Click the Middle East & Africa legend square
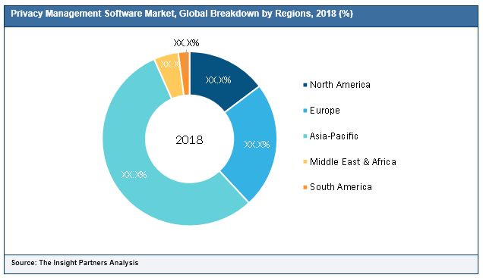The image size is (483, 278). point(305,161)
